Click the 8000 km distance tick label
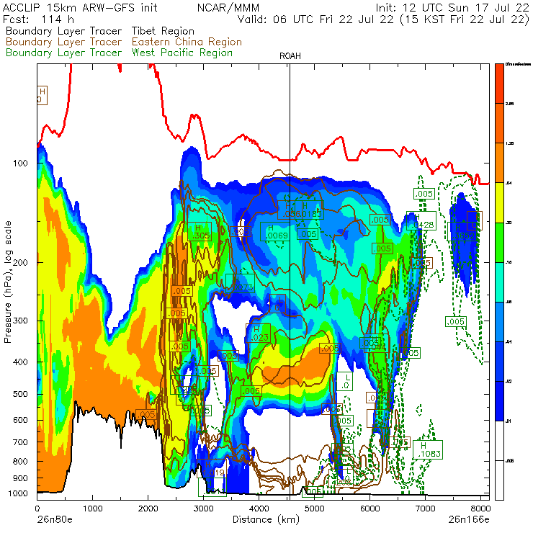The image size is (533, 533). pyautogui.click(x=480, y=509)
